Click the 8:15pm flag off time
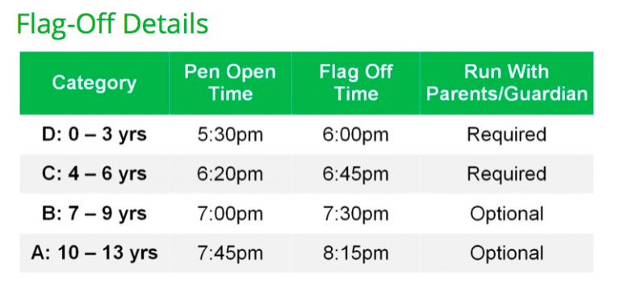620x292 pixels. (x=356, y=253)
